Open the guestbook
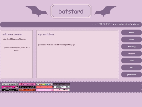This screenshot has width=142, height=107. click(131, 75)
